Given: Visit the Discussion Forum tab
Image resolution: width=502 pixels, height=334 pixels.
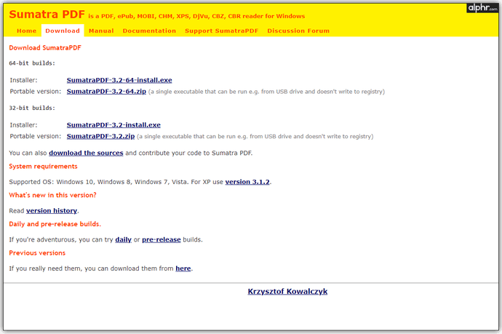Looking at the screenshot, I should pos(298,31).
